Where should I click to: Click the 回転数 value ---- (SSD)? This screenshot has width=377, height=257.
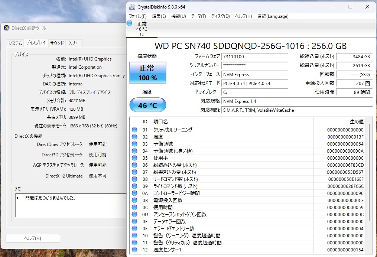[x=354, y=75]
